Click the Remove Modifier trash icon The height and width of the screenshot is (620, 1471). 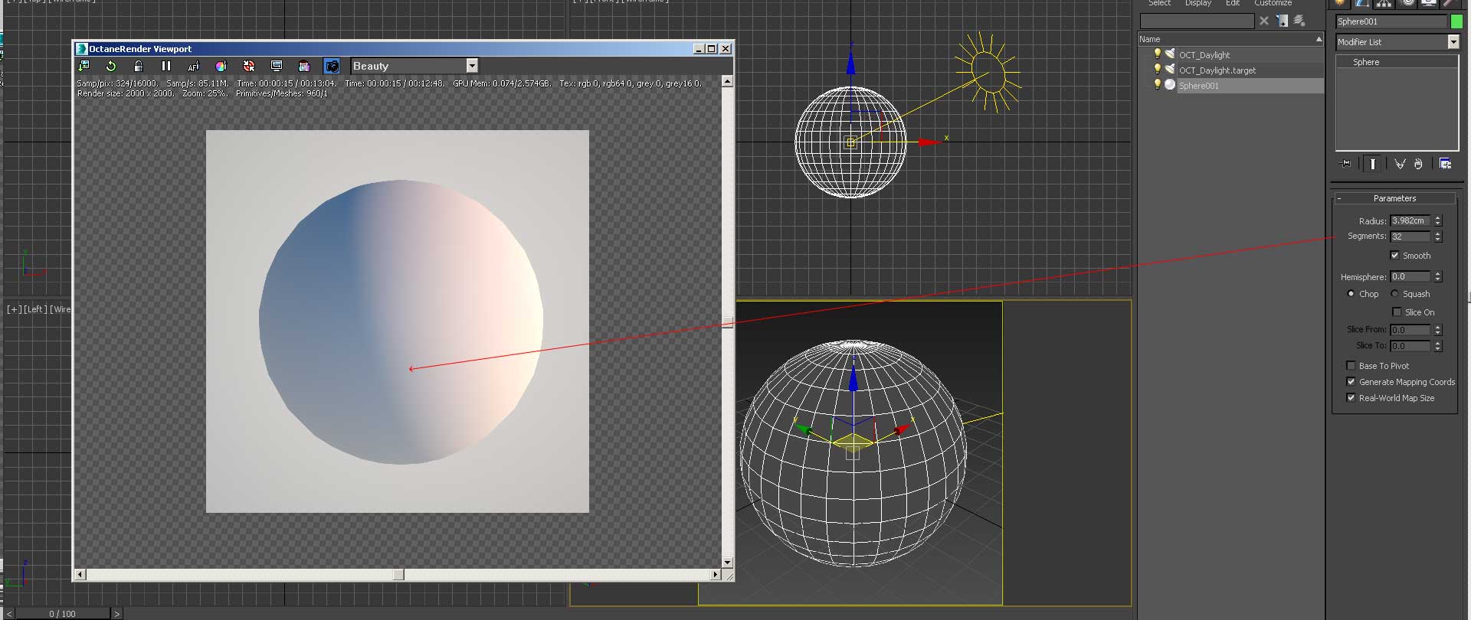coord(1418,164)
